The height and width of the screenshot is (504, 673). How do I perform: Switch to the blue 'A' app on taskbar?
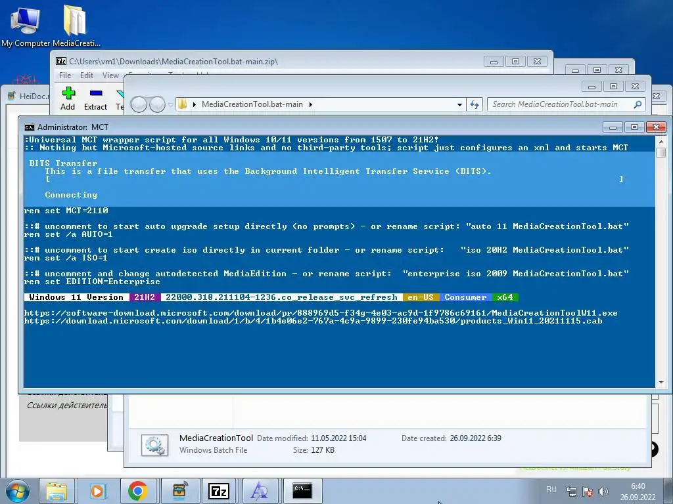(x=260, y=491)
